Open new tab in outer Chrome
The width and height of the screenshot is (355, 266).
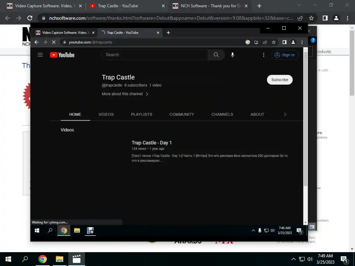click(259, 6)
